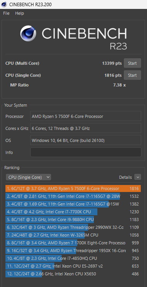This screenshot has width=147, height=287.
Task: Start the CPU Single Core test
Action: 132,75
